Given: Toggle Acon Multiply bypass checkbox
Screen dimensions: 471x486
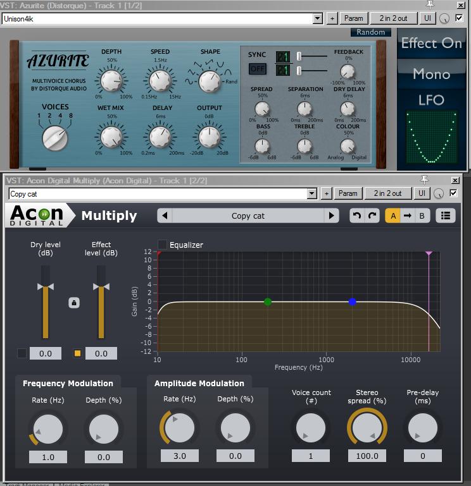Looking at the screenshot, I should [x=453, y=193].
